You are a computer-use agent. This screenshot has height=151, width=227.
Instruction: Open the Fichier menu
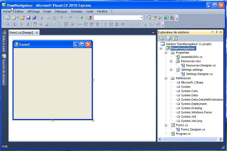(x=7, y=11)
